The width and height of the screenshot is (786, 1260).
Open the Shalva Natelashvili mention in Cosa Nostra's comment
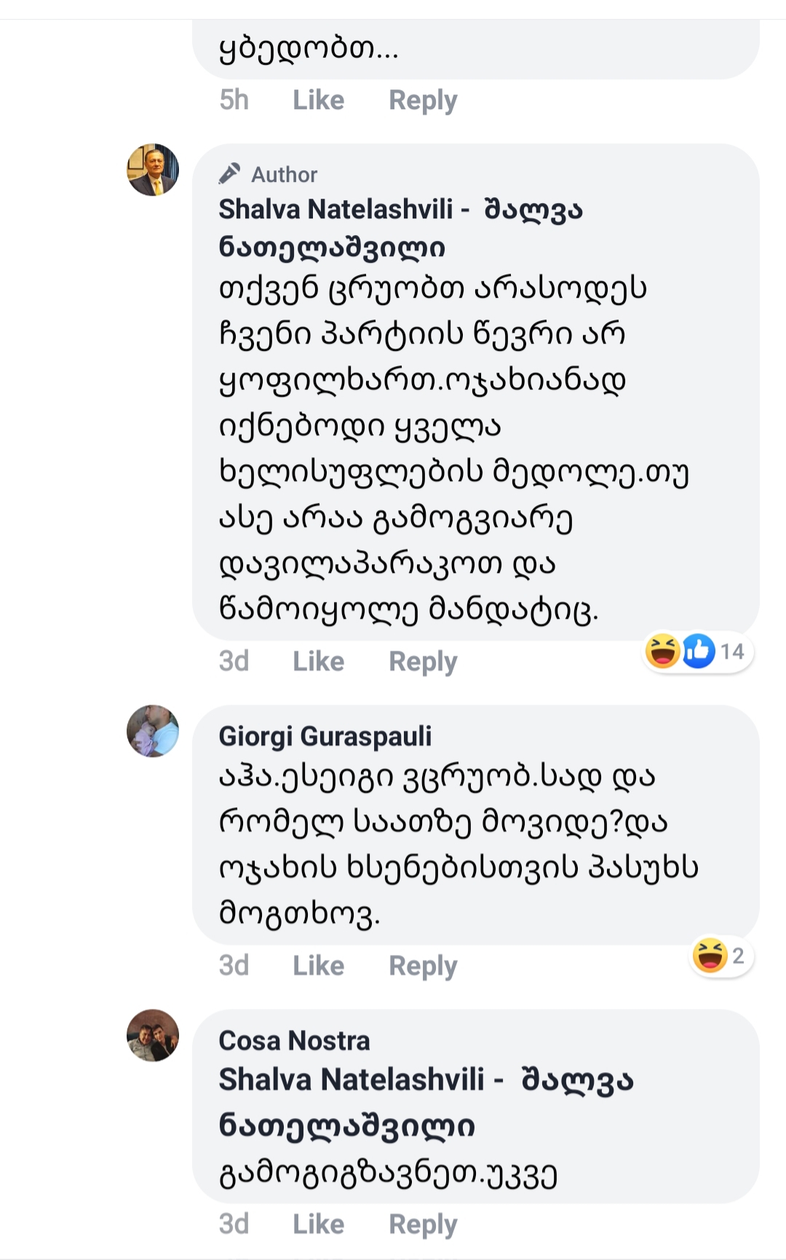[x=425, y=1080]
